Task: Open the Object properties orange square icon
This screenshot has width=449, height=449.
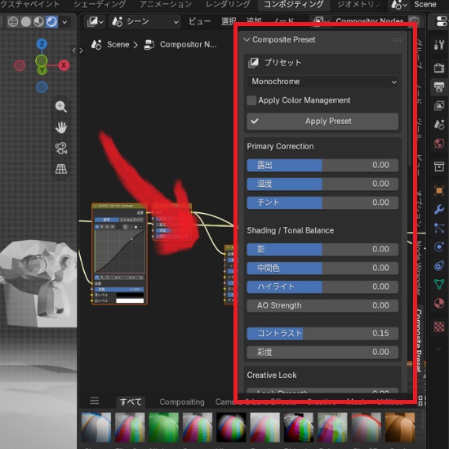Action: point(439,190)
